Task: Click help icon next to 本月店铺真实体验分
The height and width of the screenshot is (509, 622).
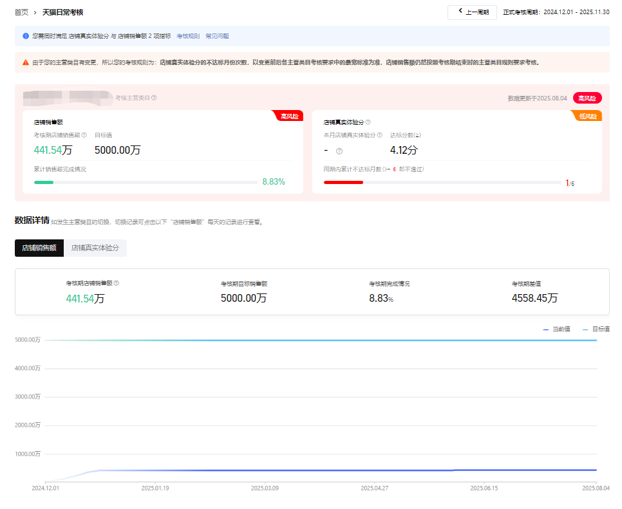Action: coord(379,135)
